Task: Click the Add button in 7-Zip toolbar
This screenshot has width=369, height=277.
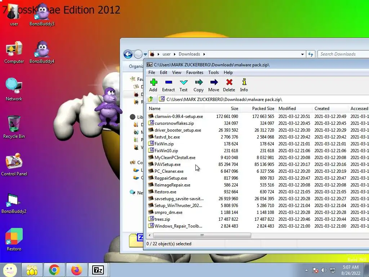Action: pyautogui.click(x=153, y=85)
